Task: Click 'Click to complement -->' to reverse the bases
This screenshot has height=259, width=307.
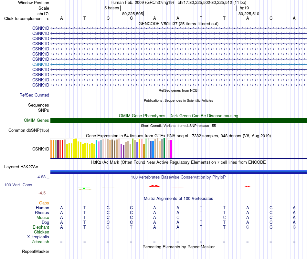Action: click(x=26, y=19)
